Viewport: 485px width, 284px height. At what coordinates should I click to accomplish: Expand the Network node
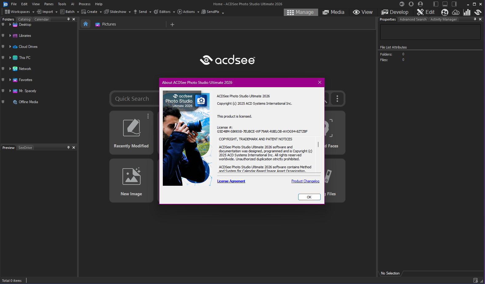click(10, 69)
